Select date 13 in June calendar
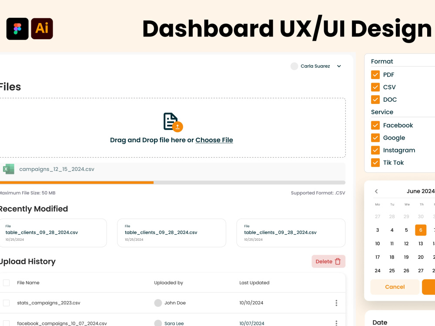 pyautogui.click(x=421, y=244)
